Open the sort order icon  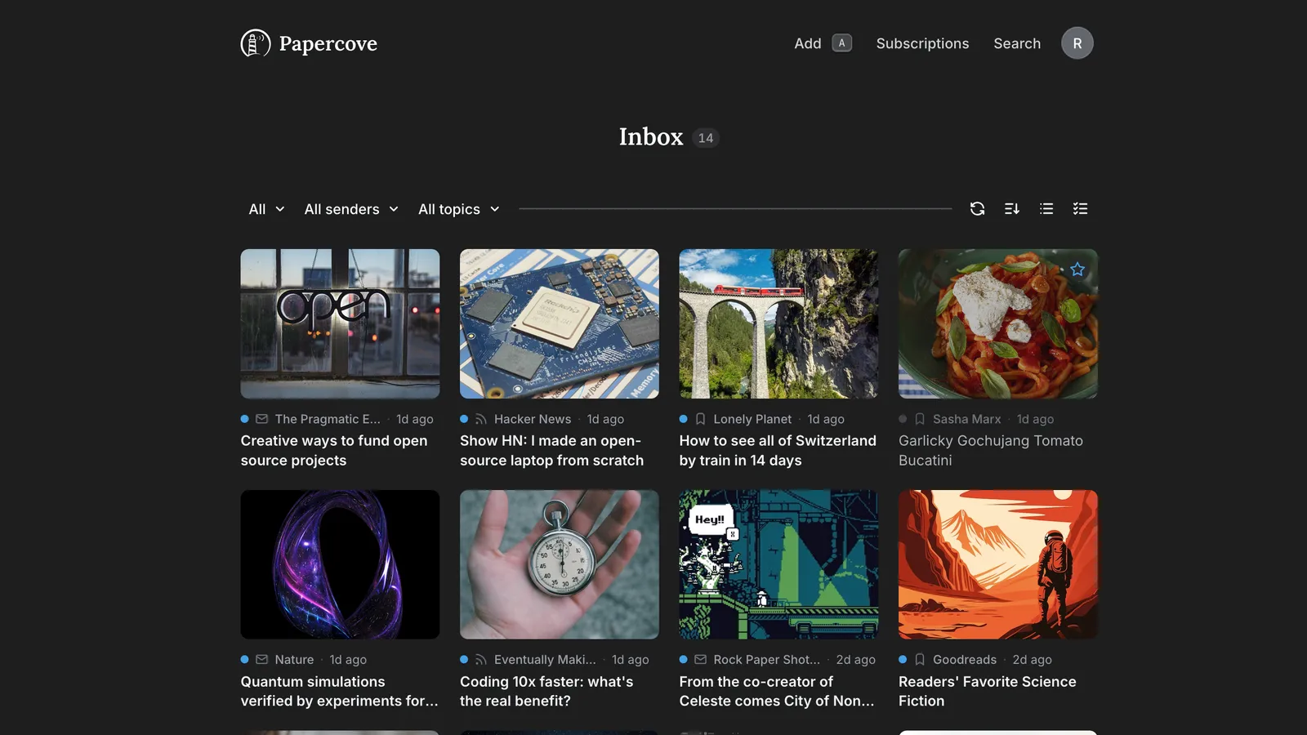(1011, 209)
